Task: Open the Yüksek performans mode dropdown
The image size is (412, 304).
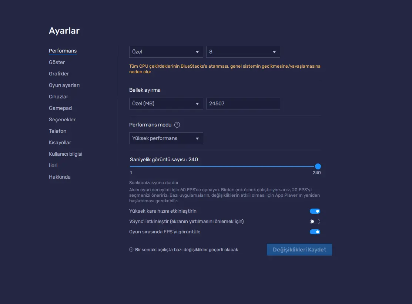Action: point(166,138)
